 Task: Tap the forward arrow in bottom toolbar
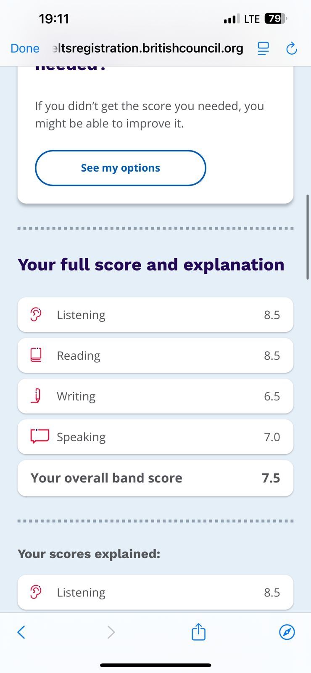coord(111,632)
